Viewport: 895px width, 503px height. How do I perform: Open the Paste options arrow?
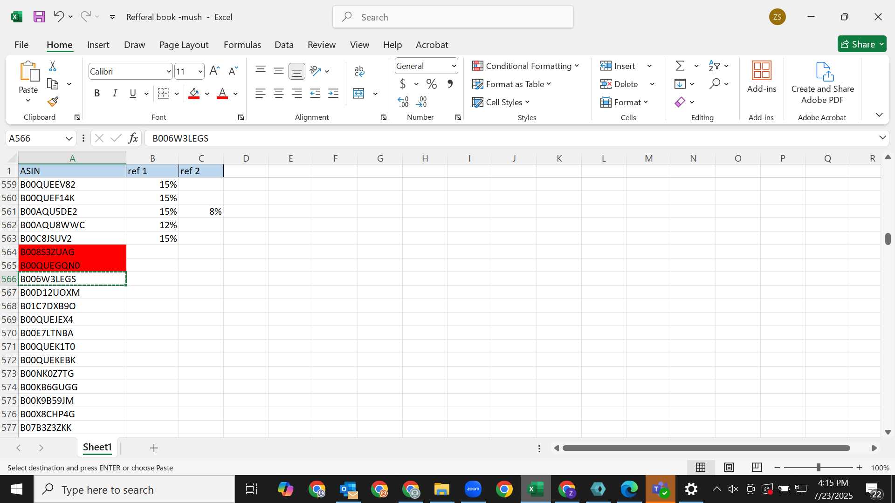click(x=28, y=101)
